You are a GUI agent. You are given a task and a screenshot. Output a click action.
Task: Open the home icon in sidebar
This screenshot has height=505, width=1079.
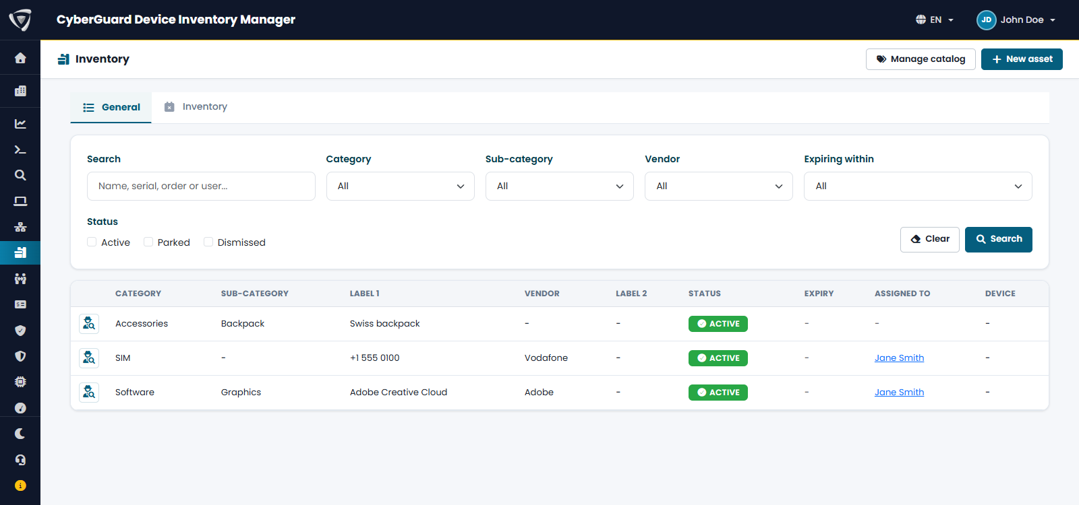[20, 58]
